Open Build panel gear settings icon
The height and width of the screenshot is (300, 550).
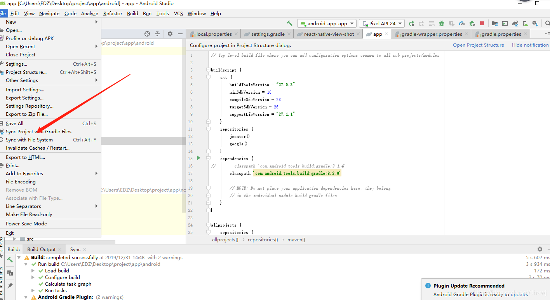click(x=540, y=249)
